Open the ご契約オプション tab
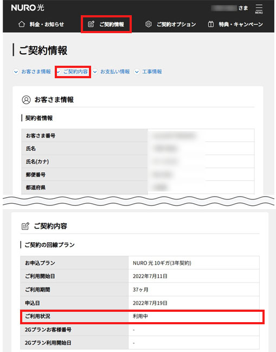Screen dimensions: 276x352 coord(170,24)
